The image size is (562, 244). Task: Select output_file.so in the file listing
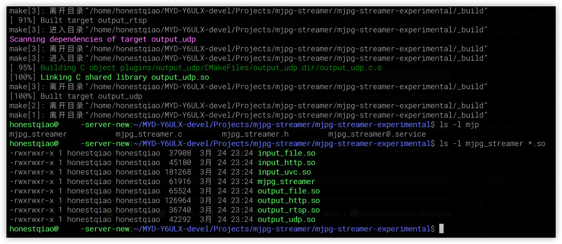point(288,191)
